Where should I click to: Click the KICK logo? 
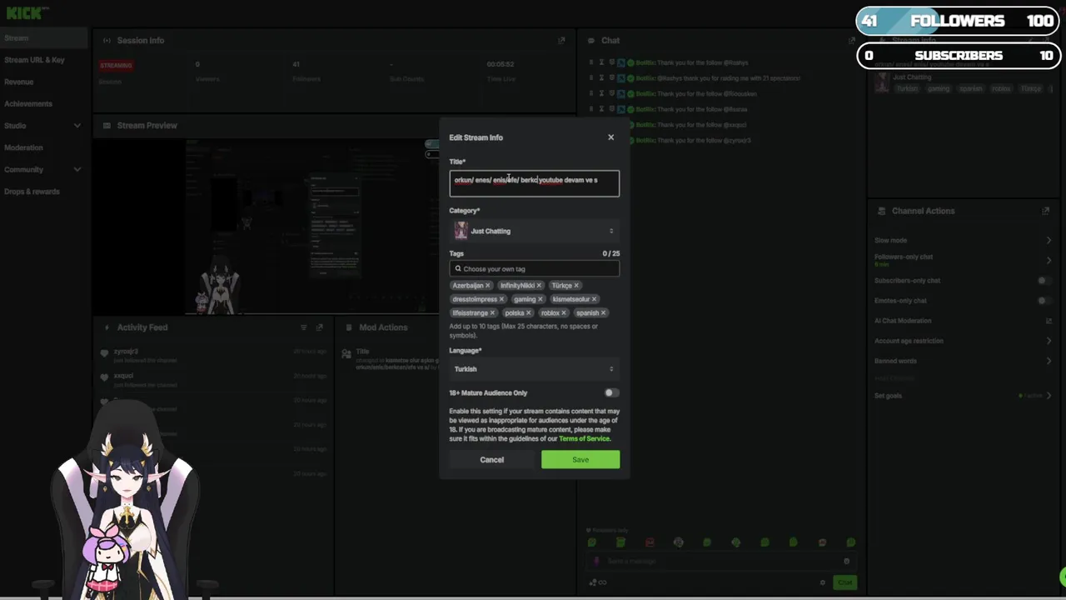point(25,12)
